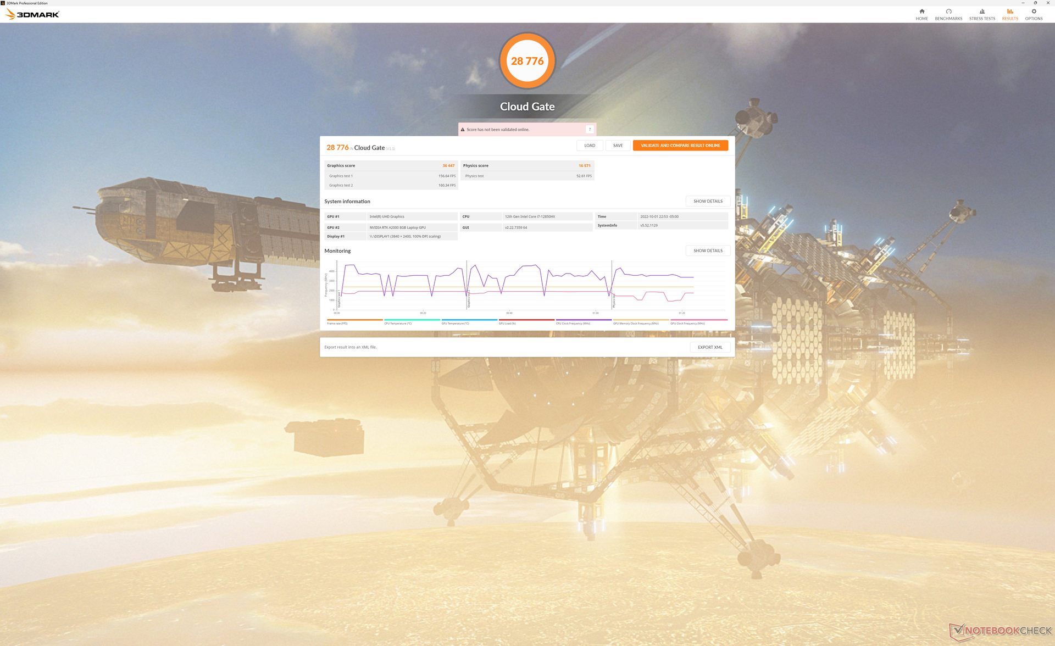Show details for Monitoring section
Screen dimensions: 1055x646
pyautogui.click(x=708, y=250)
